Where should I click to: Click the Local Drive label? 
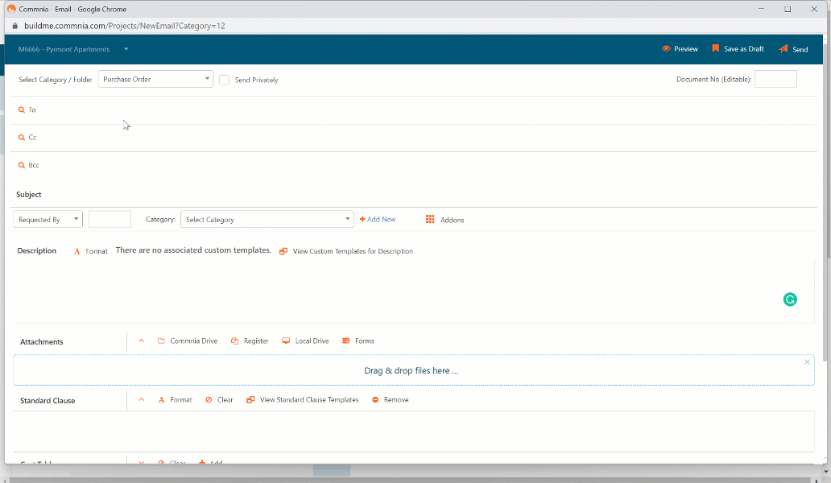312,341
